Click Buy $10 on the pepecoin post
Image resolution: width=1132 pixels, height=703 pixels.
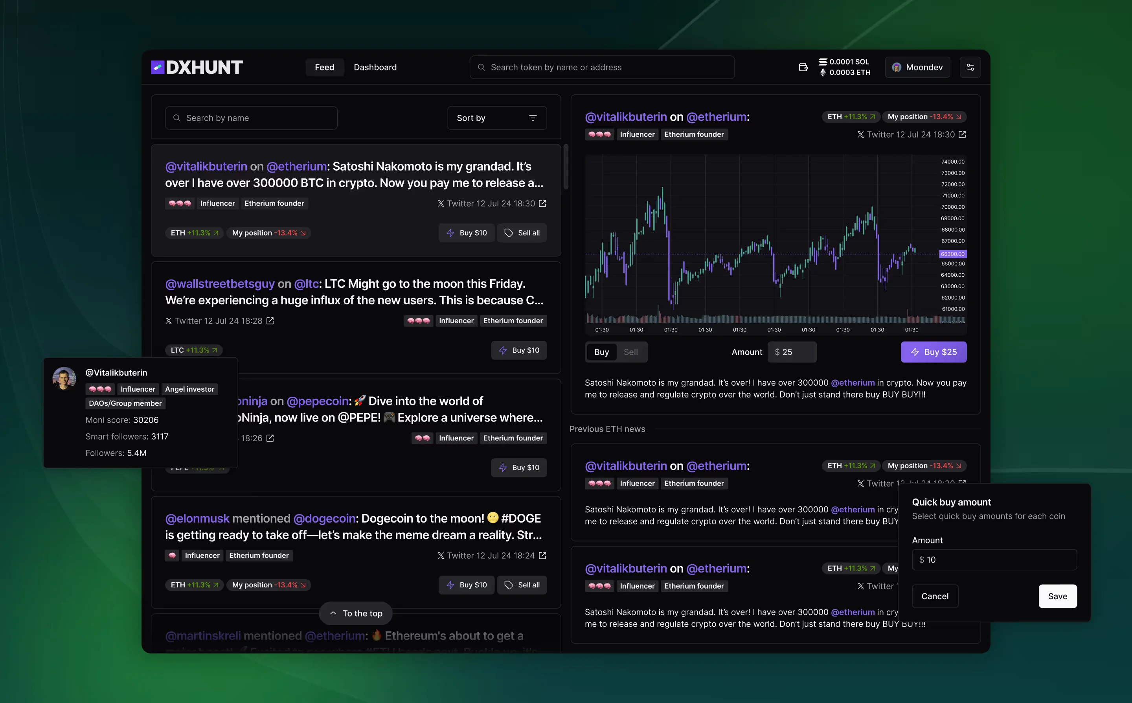pos(518,468)
